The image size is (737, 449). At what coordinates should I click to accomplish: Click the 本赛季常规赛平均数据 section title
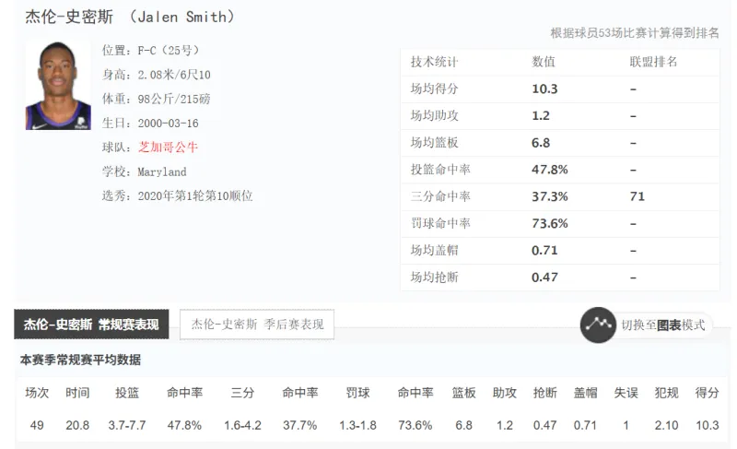[80, 360]
